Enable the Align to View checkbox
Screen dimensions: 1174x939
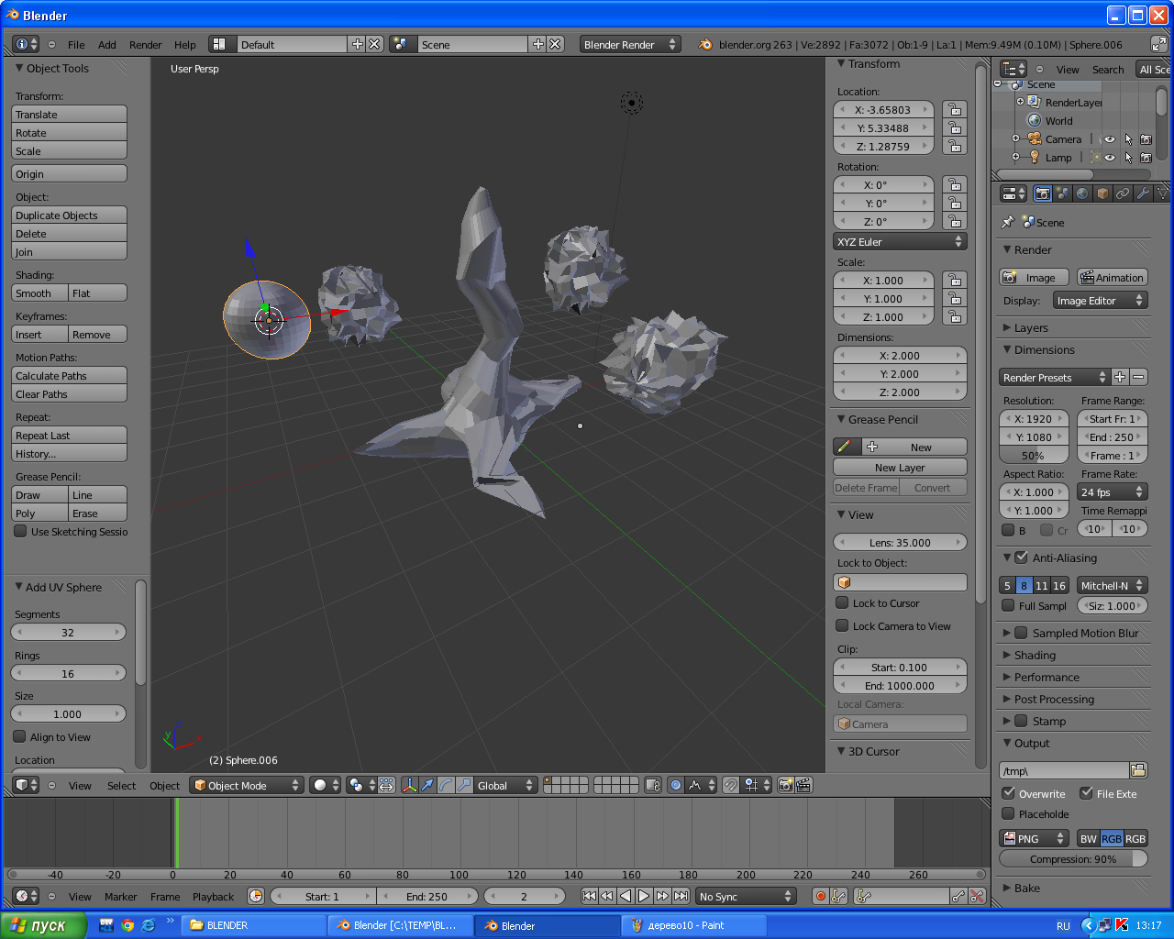19,736
